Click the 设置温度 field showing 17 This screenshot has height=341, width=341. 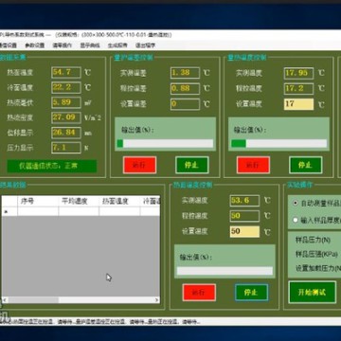298,104
